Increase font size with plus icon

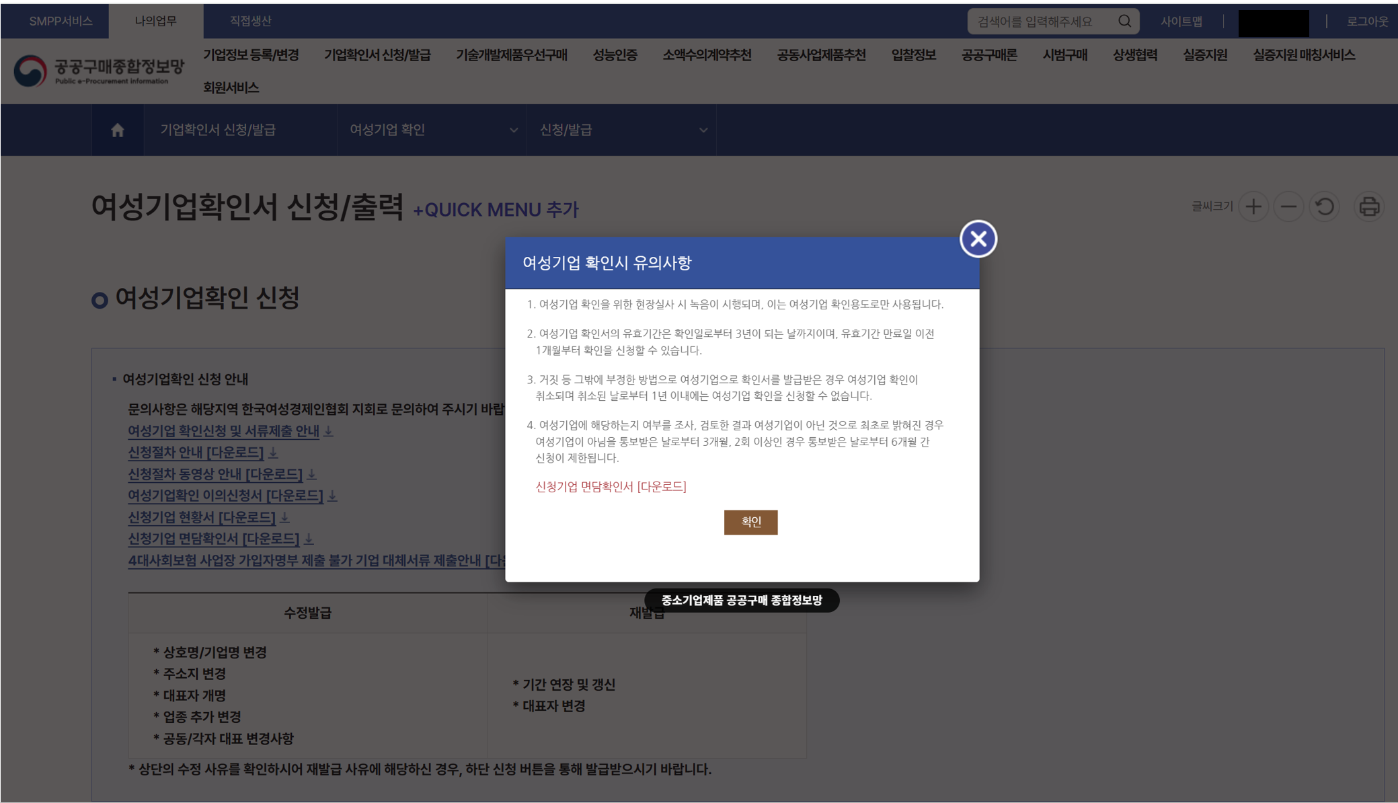pos(1253,206)
